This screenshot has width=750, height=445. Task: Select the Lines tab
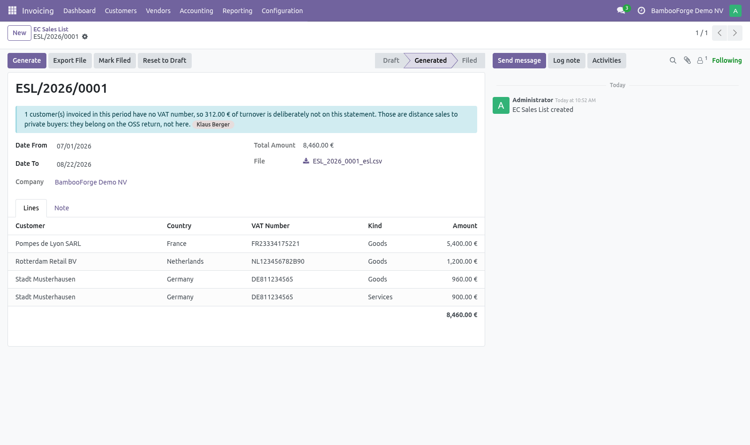click(31, 208)
